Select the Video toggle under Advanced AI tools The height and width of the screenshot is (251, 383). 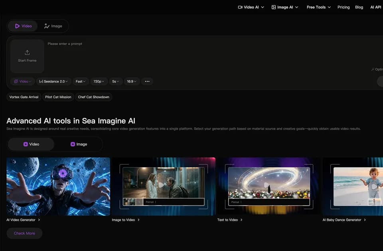coord(31,144)
